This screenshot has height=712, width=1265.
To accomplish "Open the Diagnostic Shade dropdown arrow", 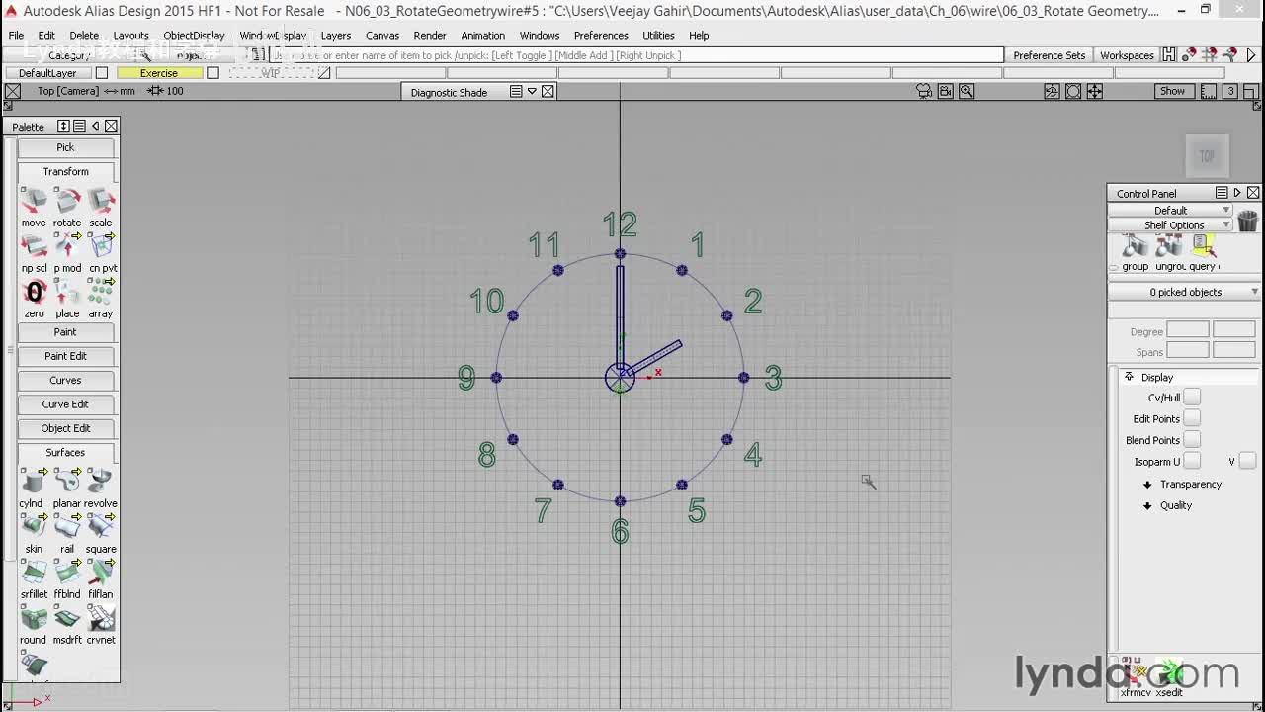I will [x=532, y=91].
